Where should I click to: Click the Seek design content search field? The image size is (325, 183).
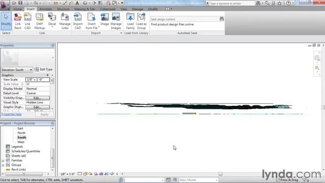[184, 19]
